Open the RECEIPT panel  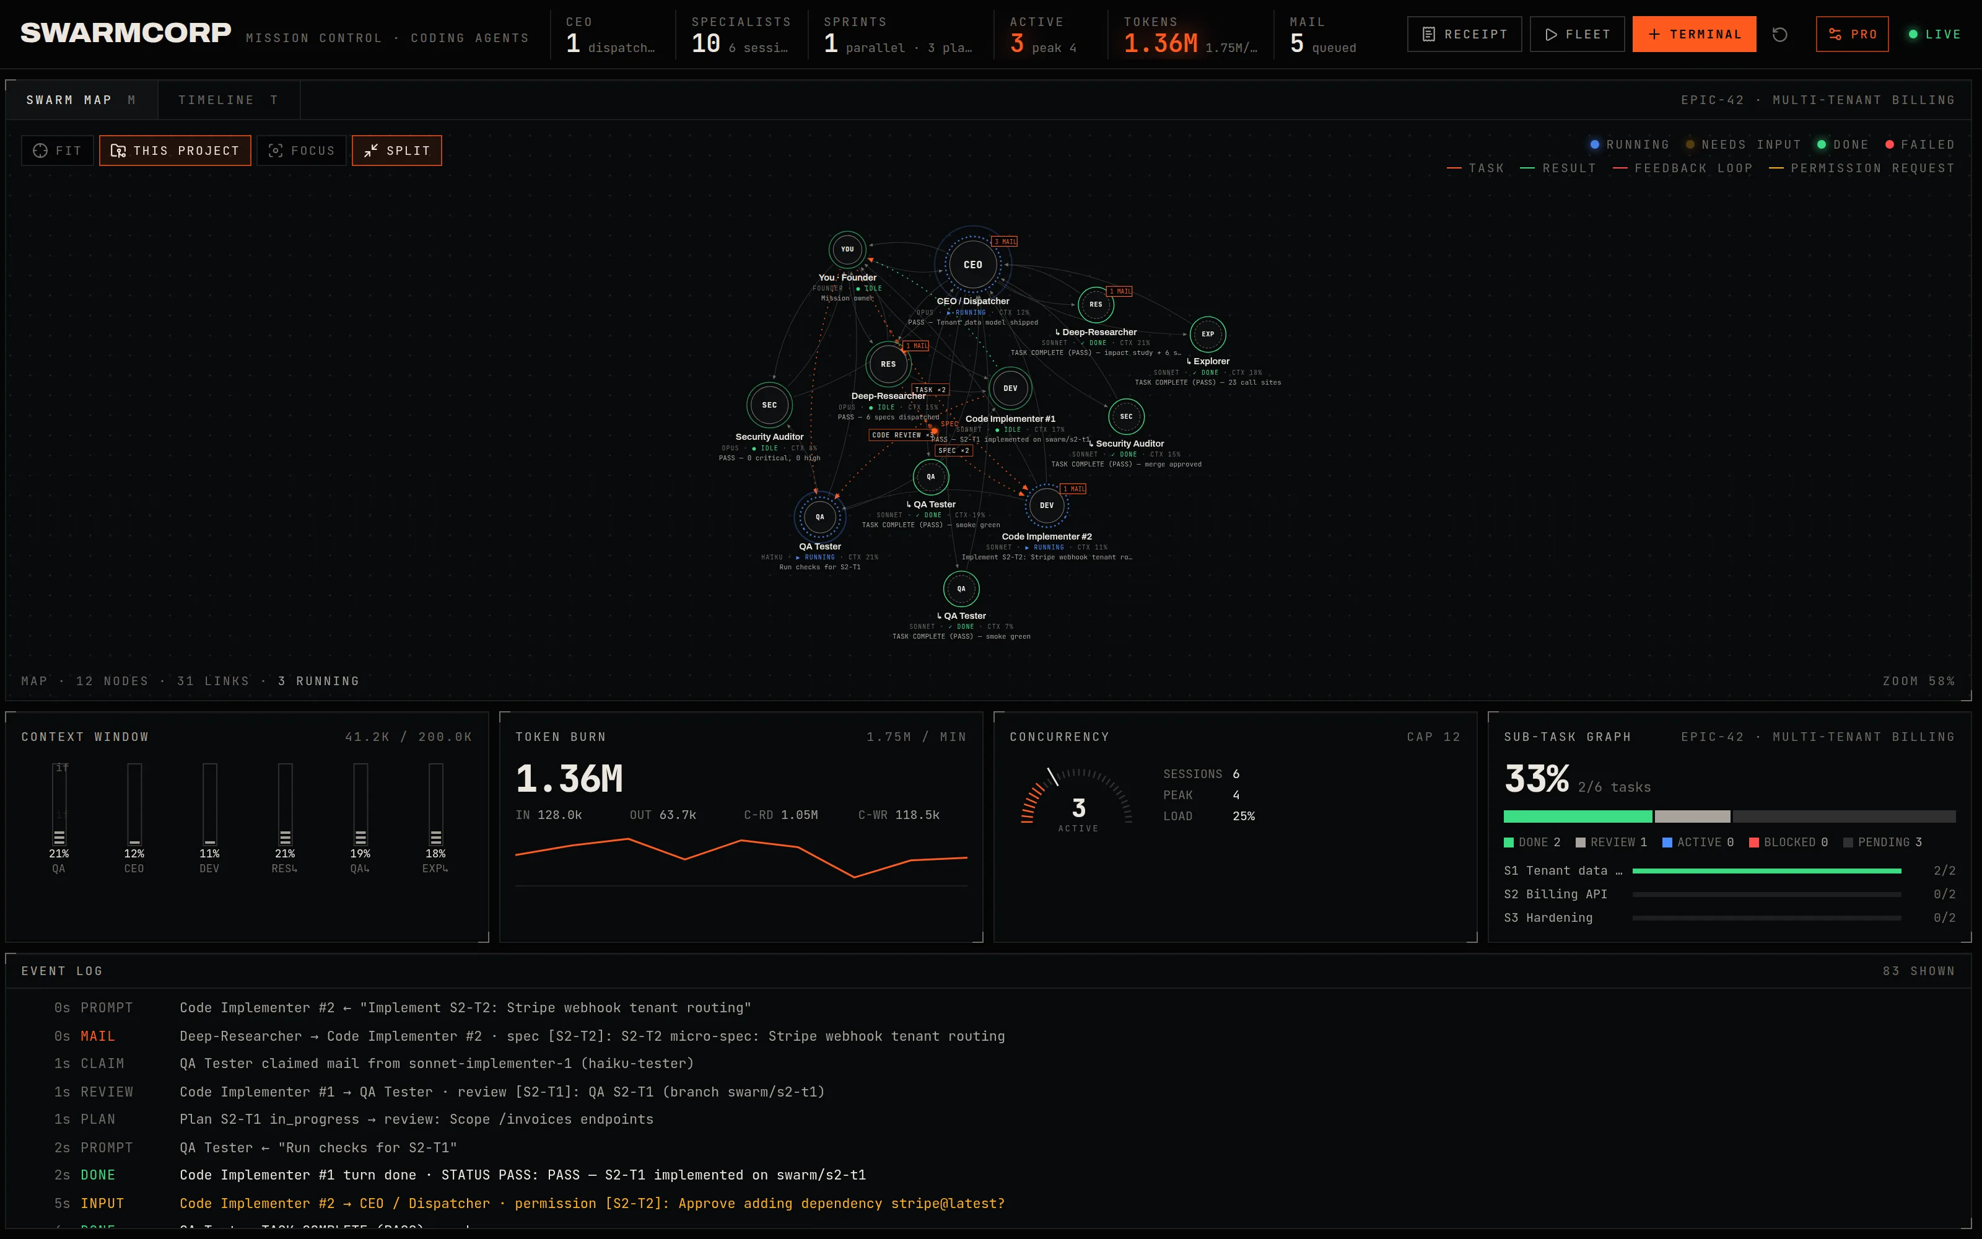[x=1464, y=35]
